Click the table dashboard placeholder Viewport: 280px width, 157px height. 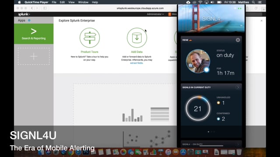point(160,114)
